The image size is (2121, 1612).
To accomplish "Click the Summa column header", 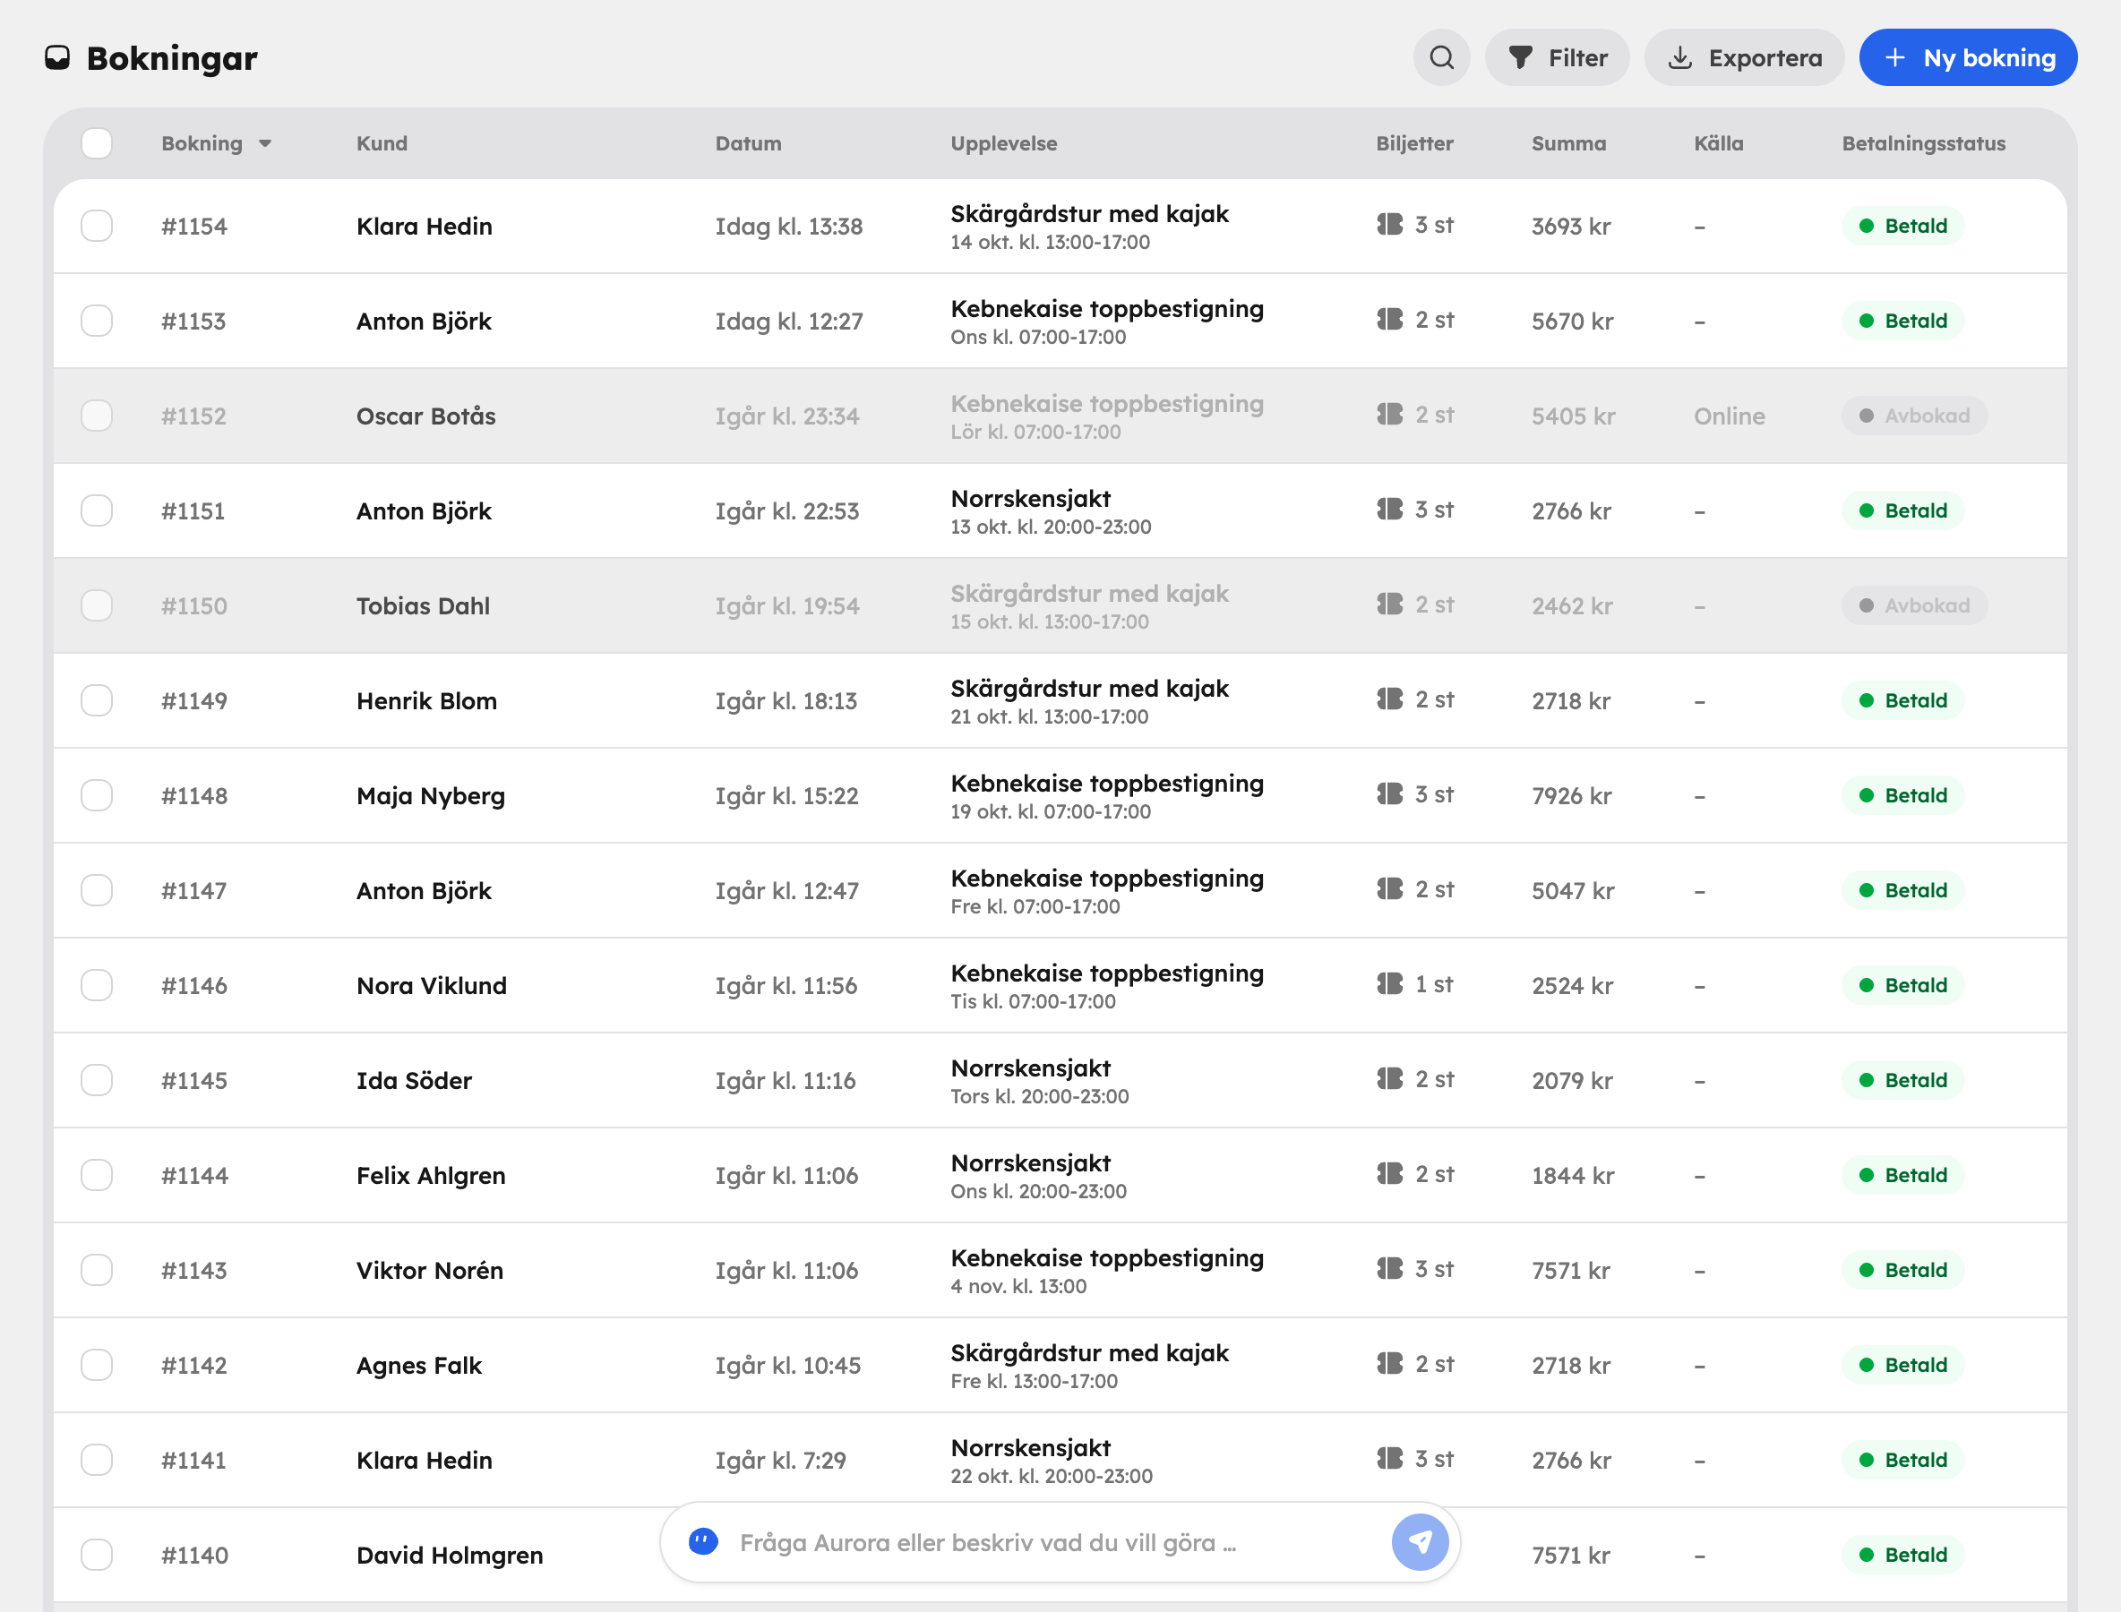I will [1568, 144].
